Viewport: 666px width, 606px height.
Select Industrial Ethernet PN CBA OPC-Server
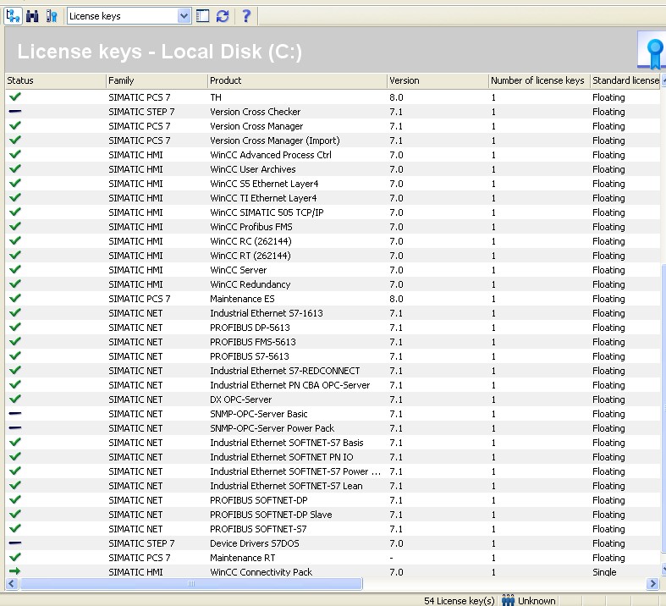290,385
